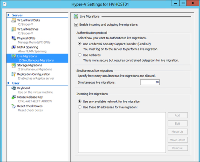Click the Add button
Screen dimensions: 200x162
pyautogui.click(x=178, y=115)
